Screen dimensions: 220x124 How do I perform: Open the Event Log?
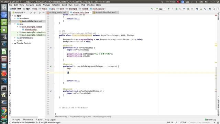point(210,120)
